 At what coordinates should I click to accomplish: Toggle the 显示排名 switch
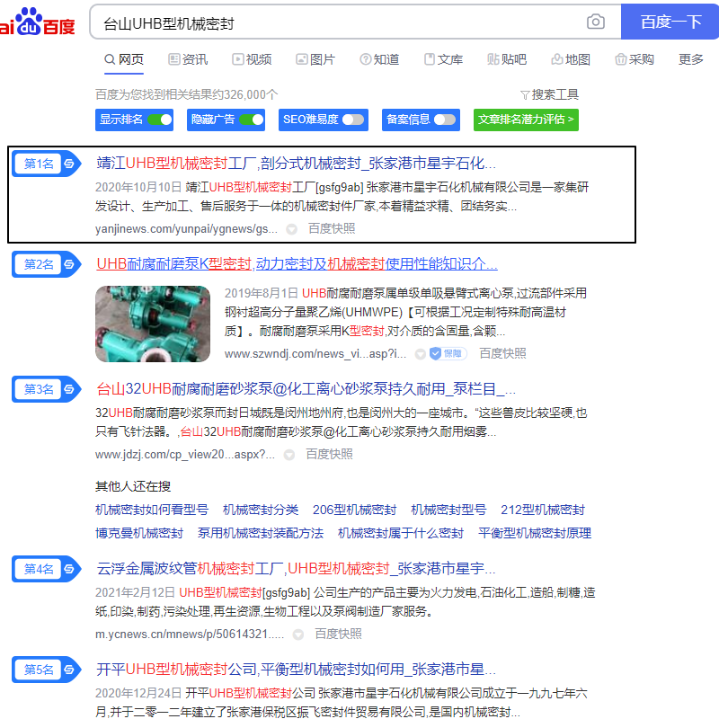click(x=160, y=120)
